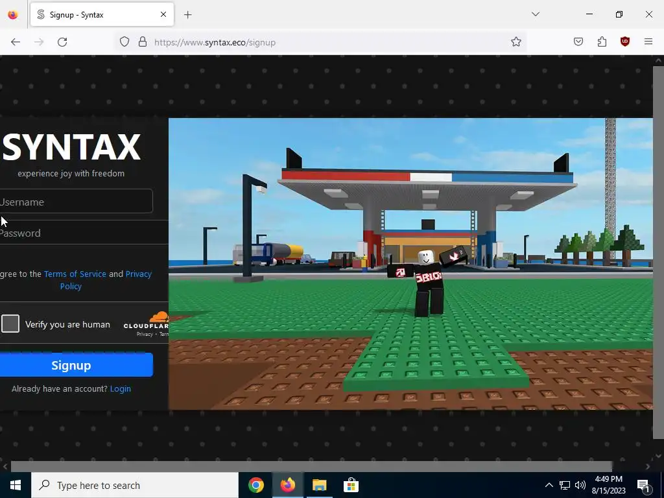Open the Privacy Policy link

click(x=106, y=280)
